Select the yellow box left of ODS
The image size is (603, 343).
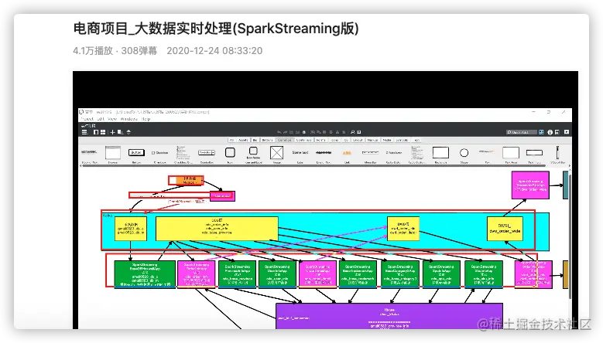click(131, 229)
